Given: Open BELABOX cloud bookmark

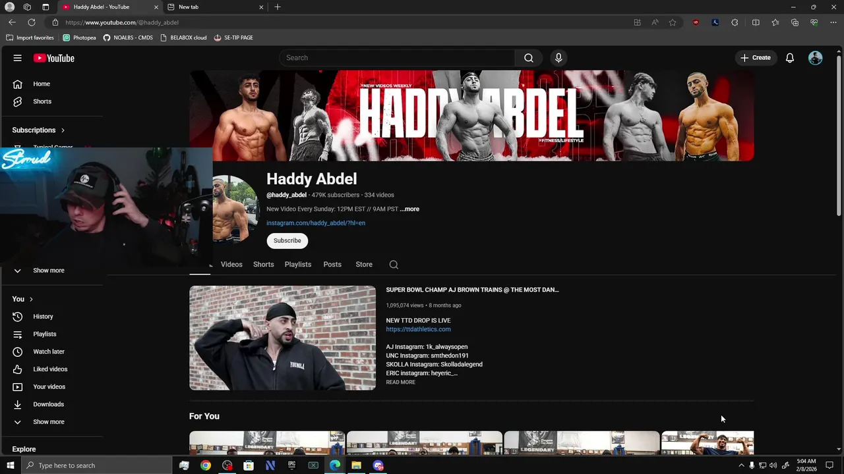Looking at the screenshot, I should (183, 38).
